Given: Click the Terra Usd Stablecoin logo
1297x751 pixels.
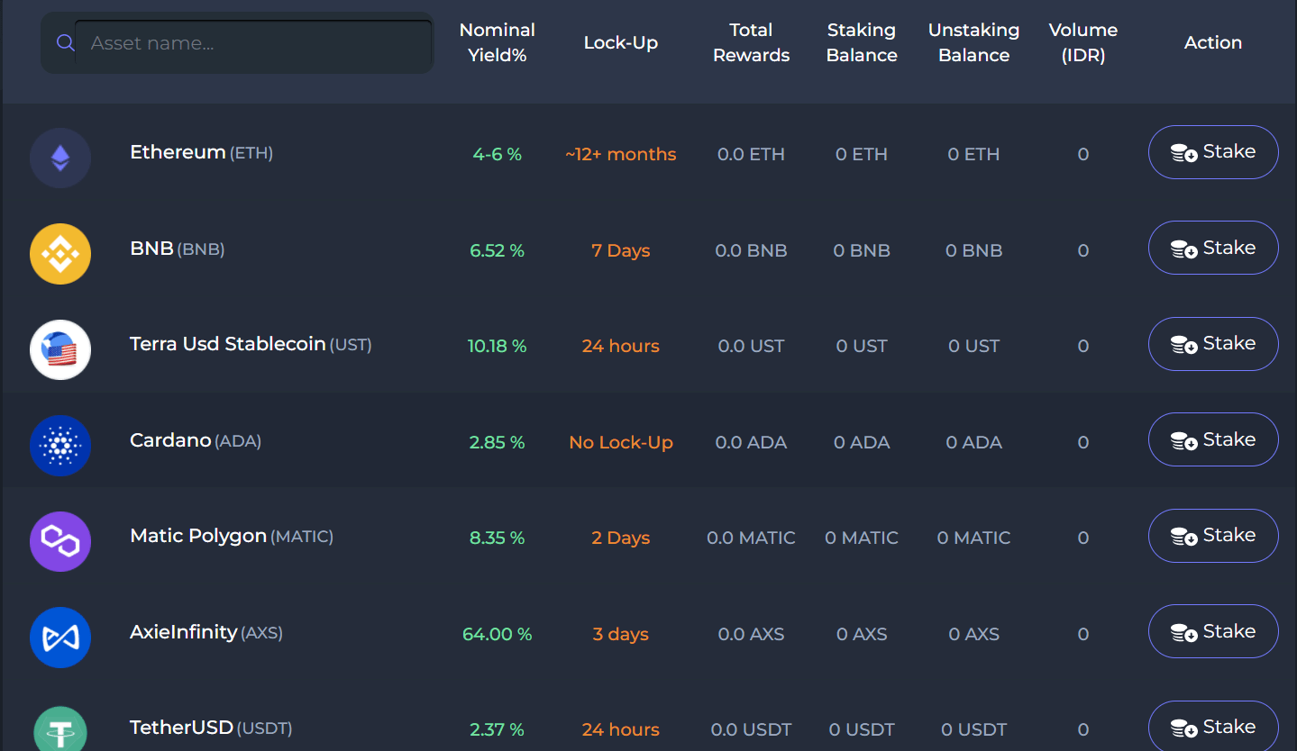Looking at the screenshot, I should (60, 349).
